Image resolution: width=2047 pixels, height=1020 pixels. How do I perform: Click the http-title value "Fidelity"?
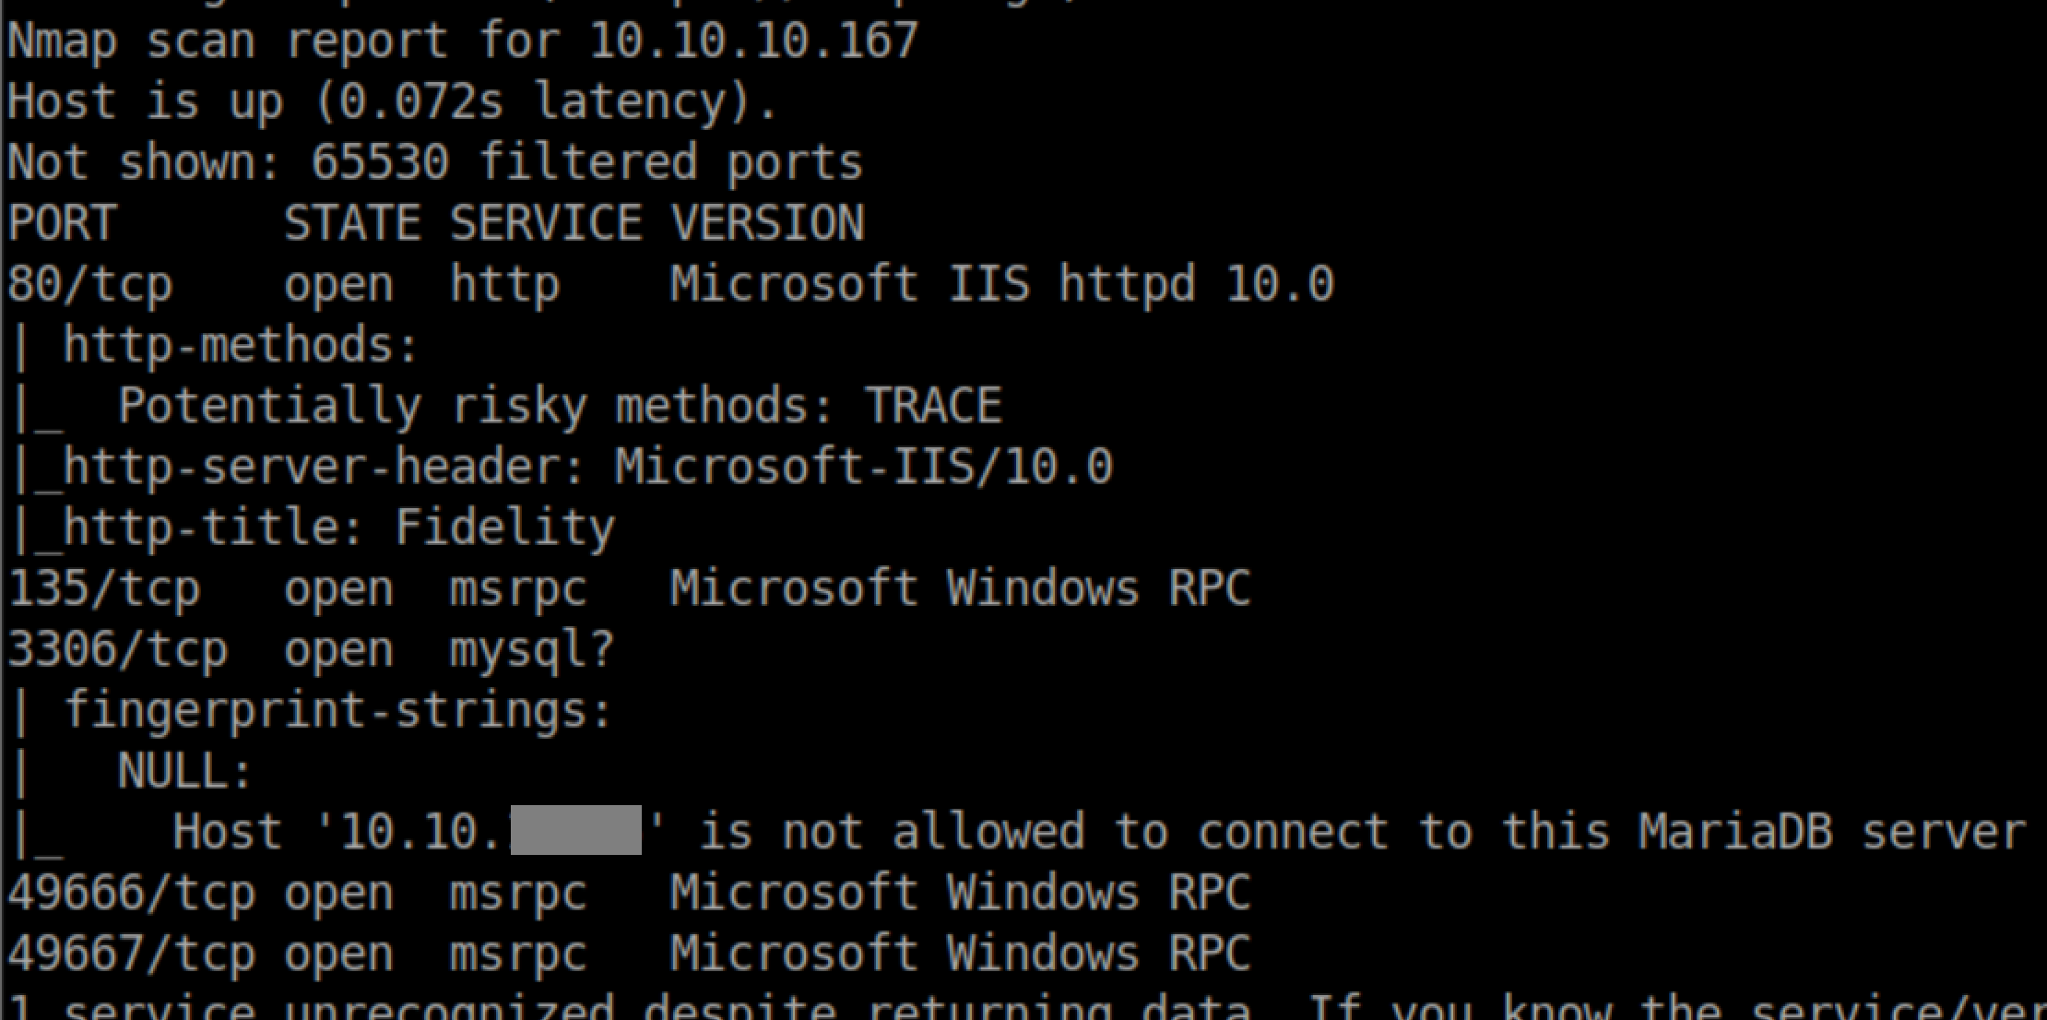click(504, 528)
